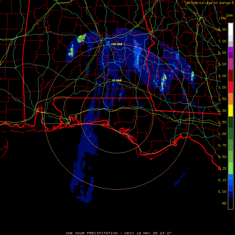This screenshot has width=235, height=235.
Task: Click the '0.50' scale label
Action: click(x=222, y=157)
